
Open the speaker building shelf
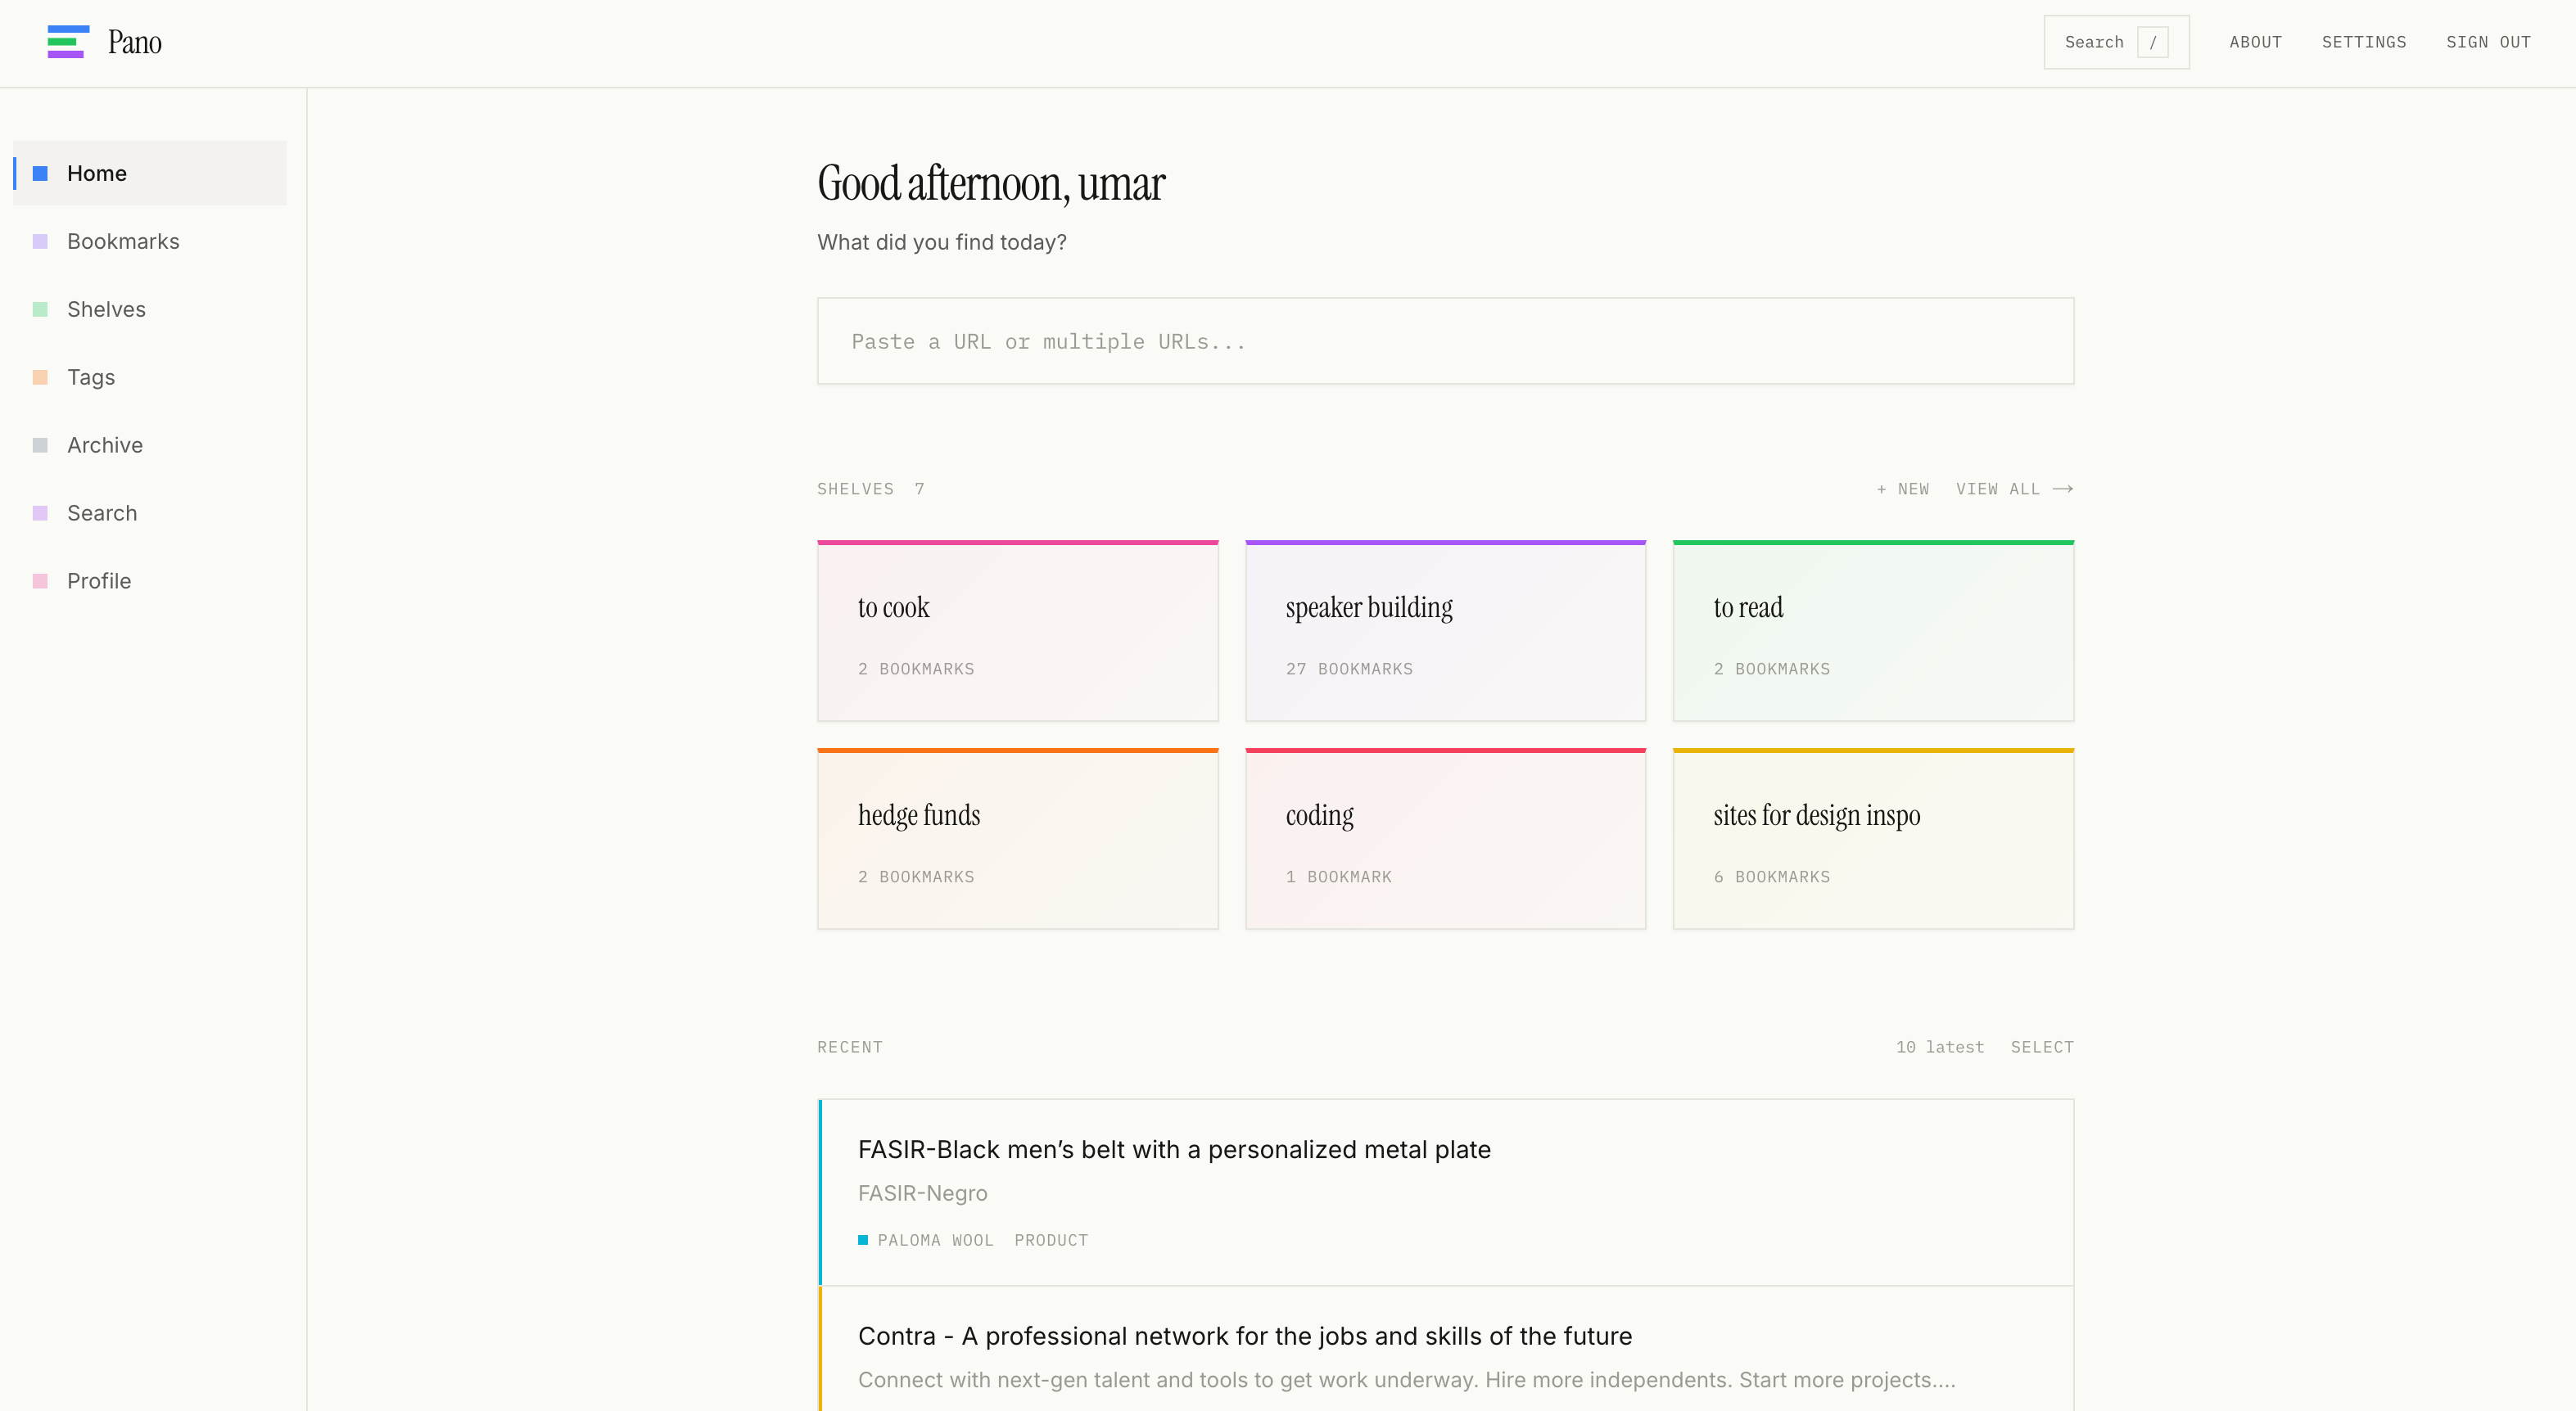pyautogui.click(x=1445, y=630)
